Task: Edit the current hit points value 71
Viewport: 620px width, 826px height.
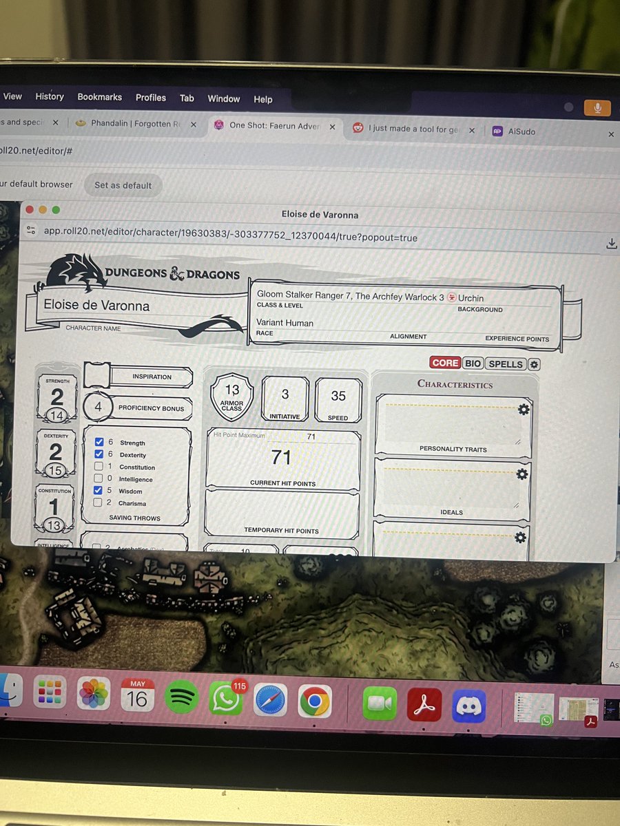Action: tap(282, 457)
